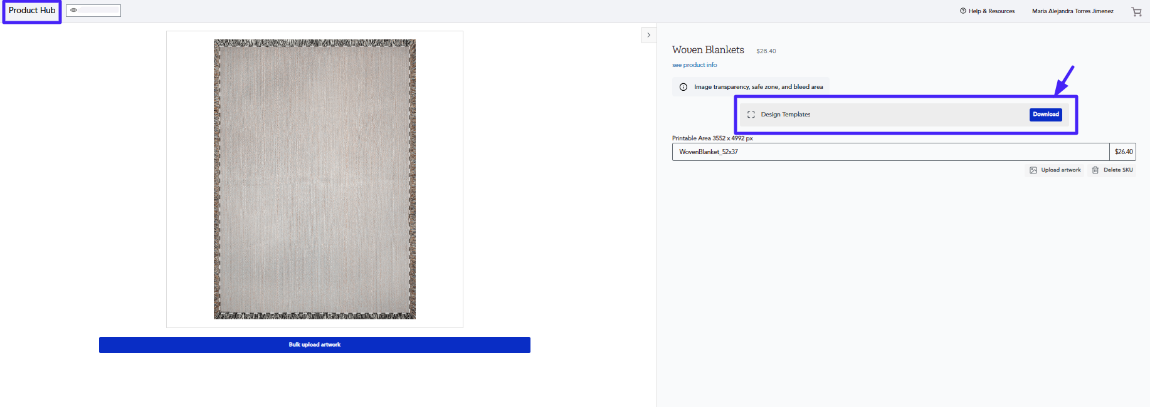Download the design templates
Screen dimensions: 1150x407
click(1045, 115)
